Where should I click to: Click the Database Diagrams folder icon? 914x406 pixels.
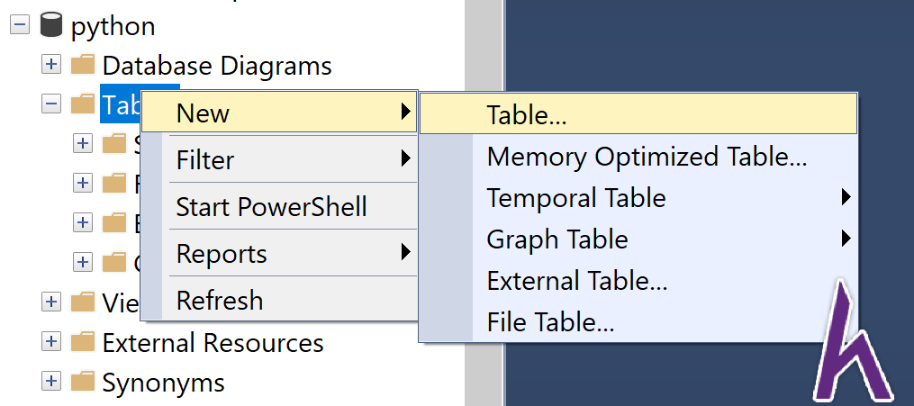click(x=83, y=65)
